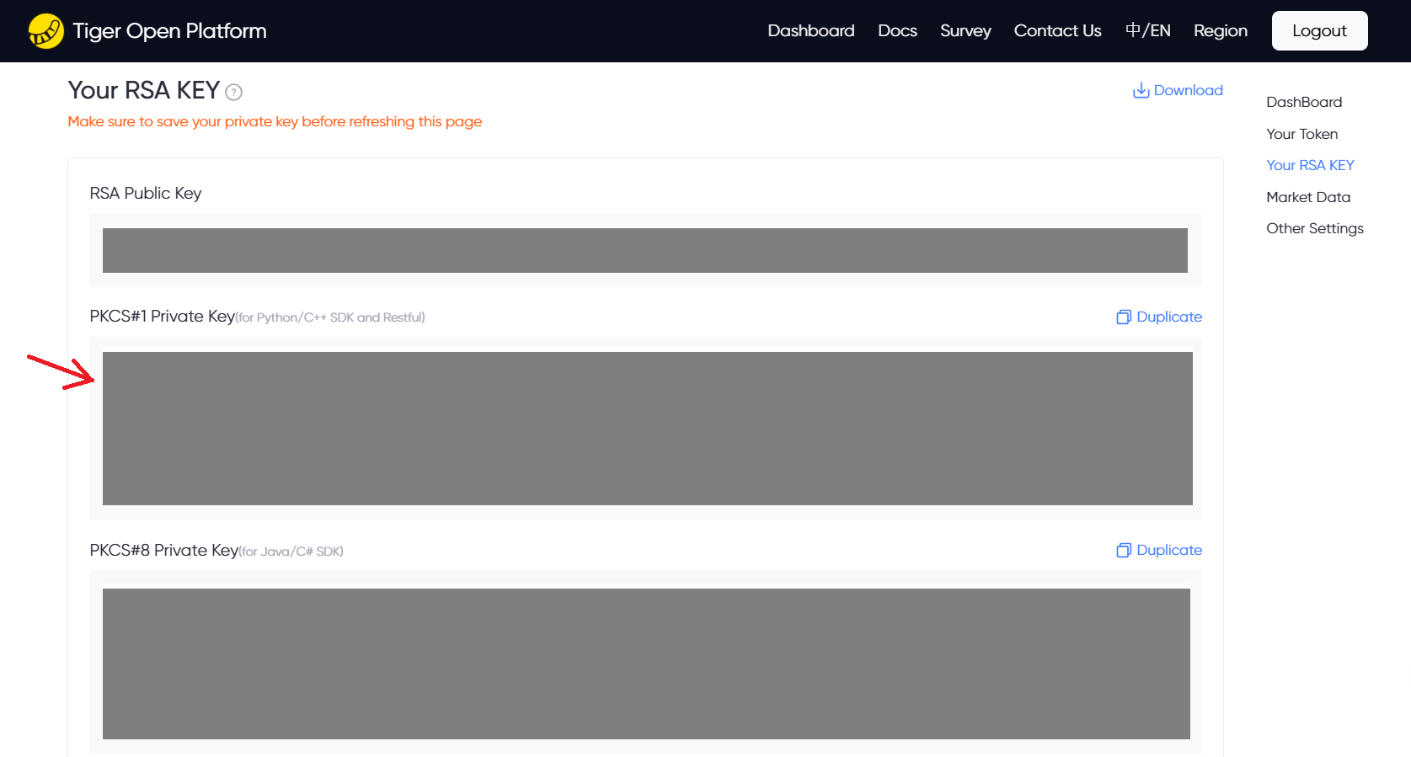Select DashBoard in the side menu

[1304, 102]
